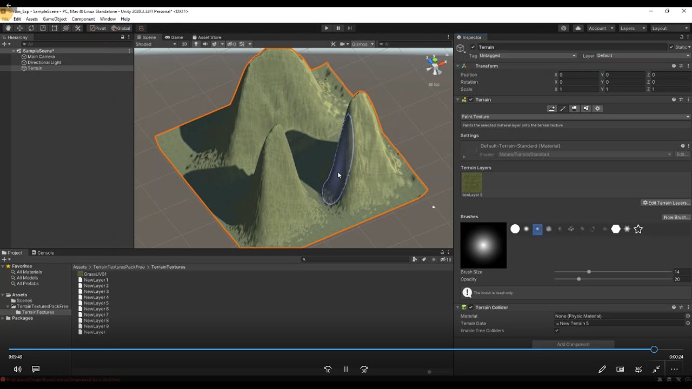Click the video progress bar handle
The height and width of the screenshot is (389, 692).
654,350
